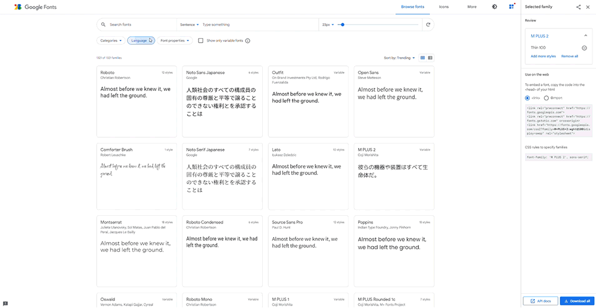
Task: Open the Montserrat font card
Action: pos(136,251)
